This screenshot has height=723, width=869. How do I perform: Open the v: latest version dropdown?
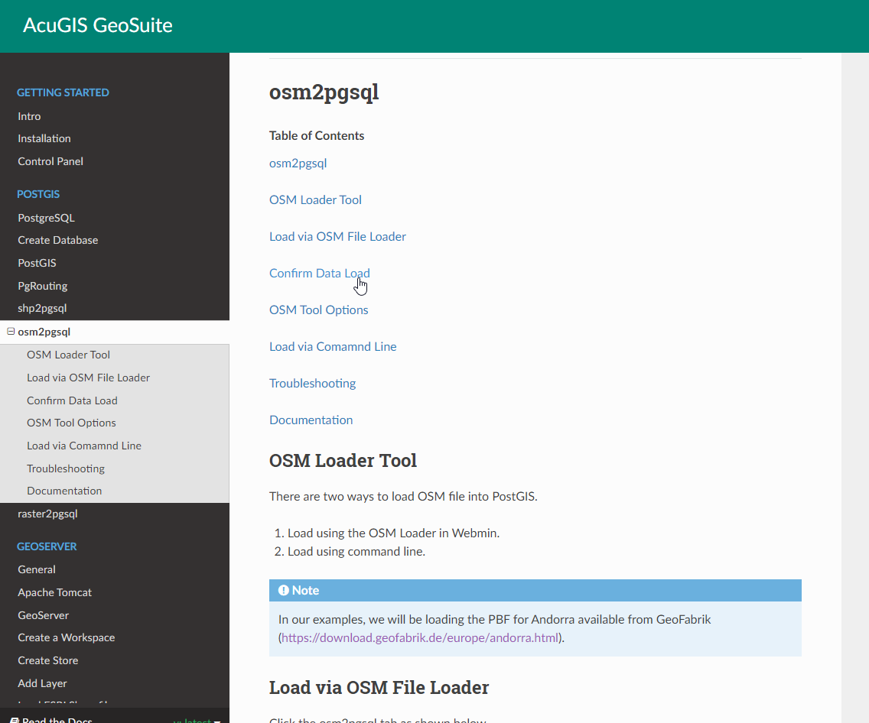pyautogui.click(x=197, y=720)
